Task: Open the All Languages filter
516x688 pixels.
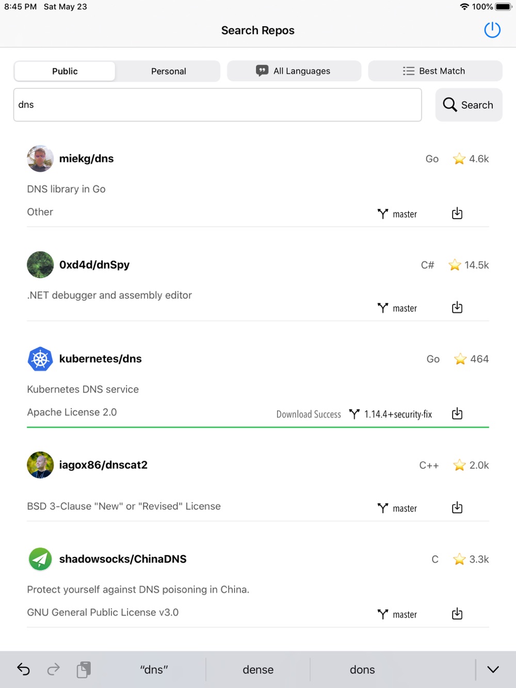Action: tap(294, 71)
